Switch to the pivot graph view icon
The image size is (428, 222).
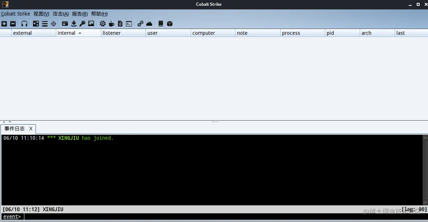point(36,24)
